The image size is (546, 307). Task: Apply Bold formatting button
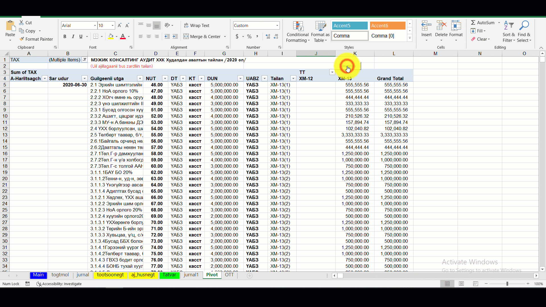(65, 36)
